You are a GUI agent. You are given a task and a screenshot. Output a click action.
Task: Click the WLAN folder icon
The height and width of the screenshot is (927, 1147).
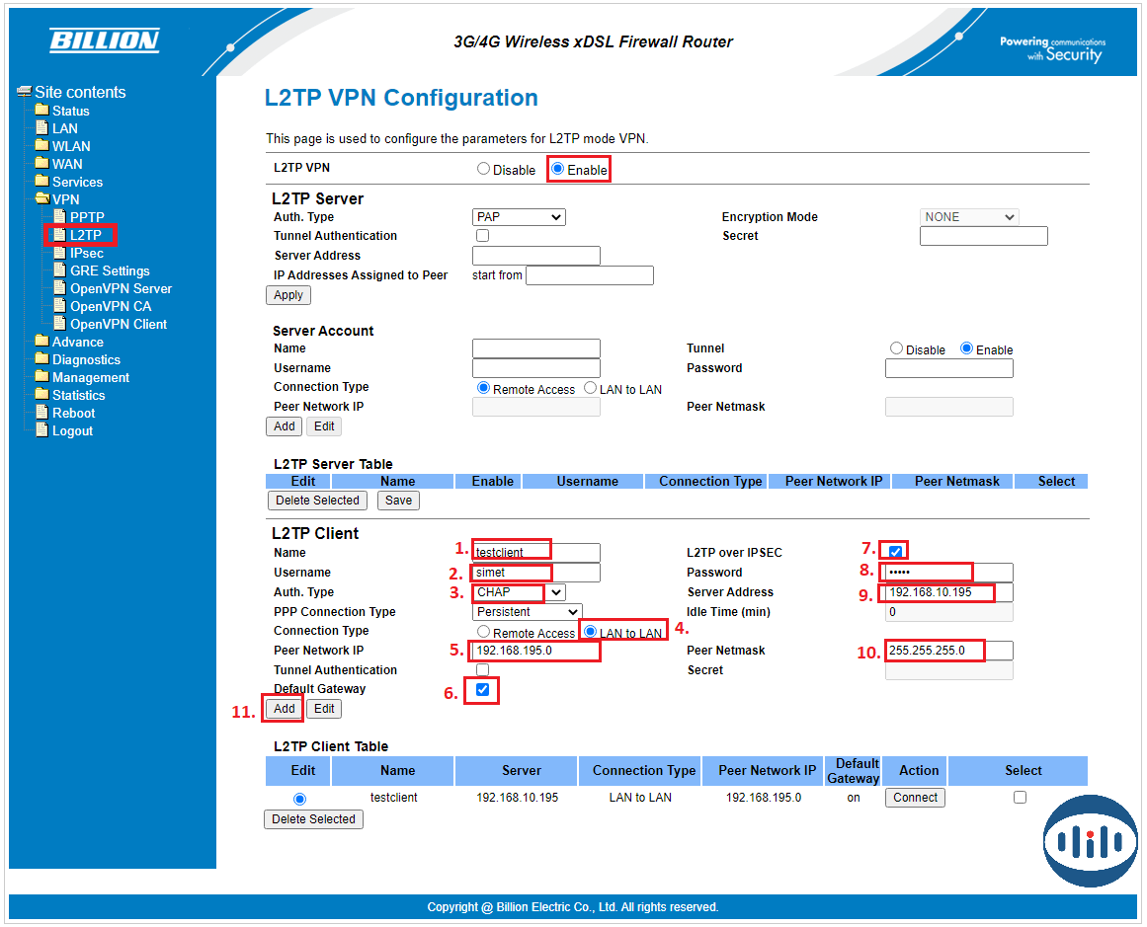[x=41, y=146]
